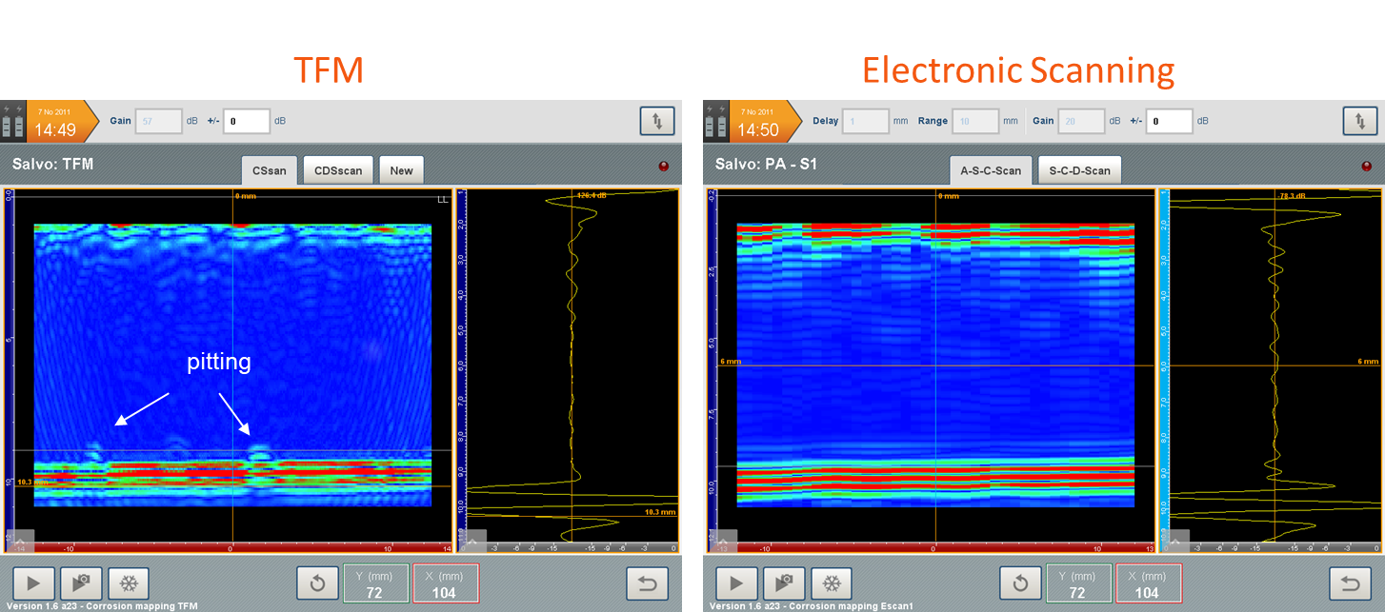Click the up-down arrows icon beside 14:50

pos(1359,121)
